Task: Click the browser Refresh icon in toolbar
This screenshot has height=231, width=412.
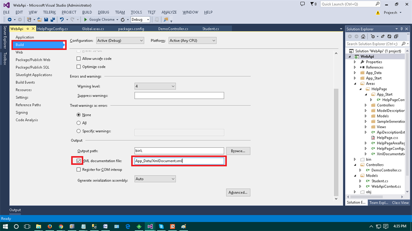Action: 123,20
